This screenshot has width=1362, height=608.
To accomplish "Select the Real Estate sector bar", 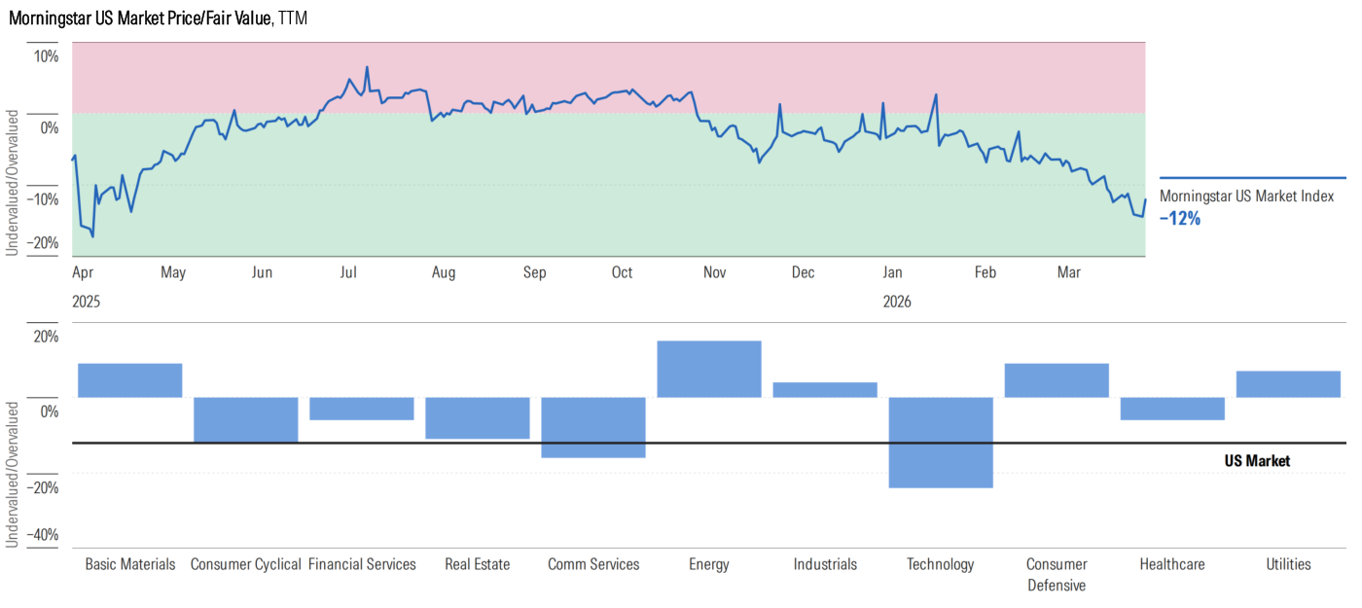I will 478,418.
